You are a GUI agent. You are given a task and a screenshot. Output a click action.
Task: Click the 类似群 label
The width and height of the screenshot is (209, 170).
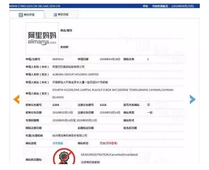click(x=64, y=47)
